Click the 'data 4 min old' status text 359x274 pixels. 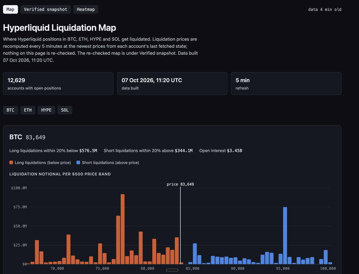(x=325, y=10)
